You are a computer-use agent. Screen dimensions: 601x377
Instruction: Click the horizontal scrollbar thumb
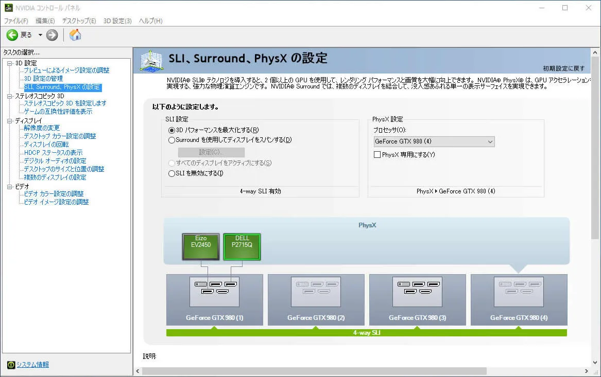[314, 371]
